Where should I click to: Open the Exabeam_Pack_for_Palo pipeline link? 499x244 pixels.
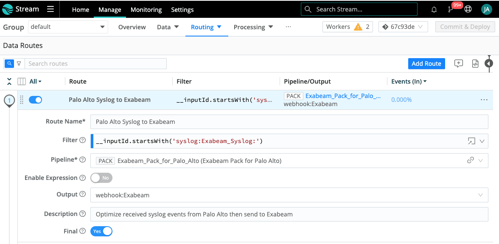tap(343, 96)
